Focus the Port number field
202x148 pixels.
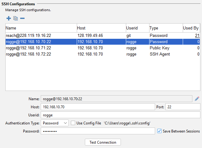pos(182,107)
